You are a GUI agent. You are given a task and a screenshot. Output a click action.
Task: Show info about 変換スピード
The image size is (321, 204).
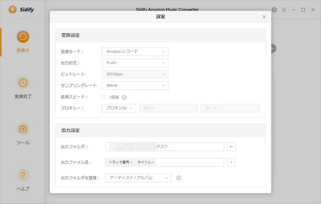(x=124, y=97)
